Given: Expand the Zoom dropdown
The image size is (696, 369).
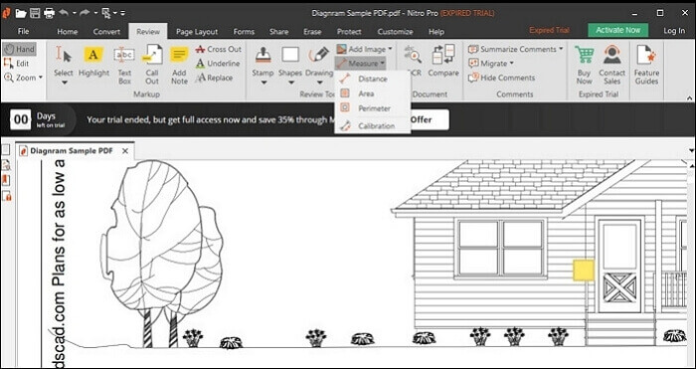Looking at the screenshot, I should tap(24, 78).
